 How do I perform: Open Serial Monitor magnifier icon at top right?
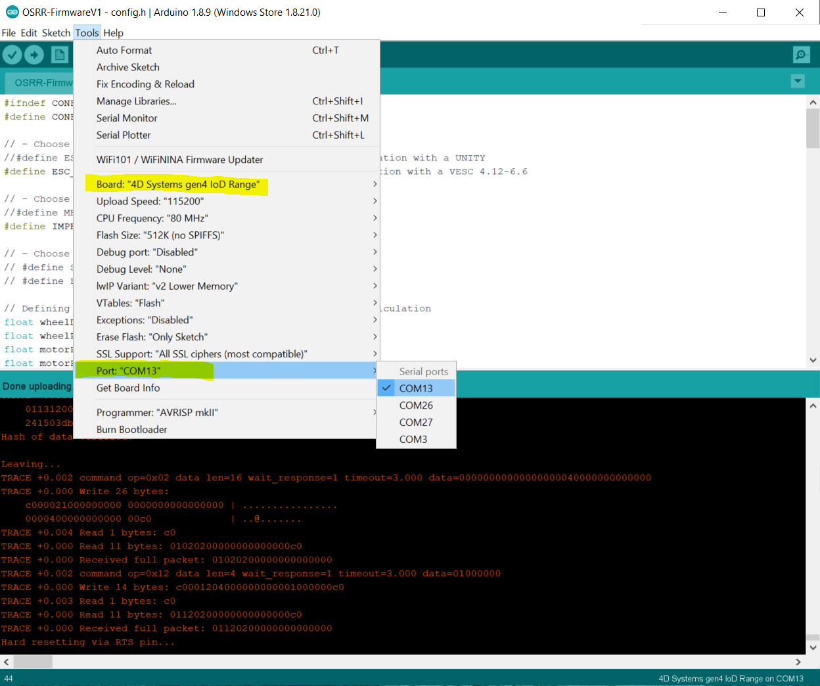coord(801,55)
